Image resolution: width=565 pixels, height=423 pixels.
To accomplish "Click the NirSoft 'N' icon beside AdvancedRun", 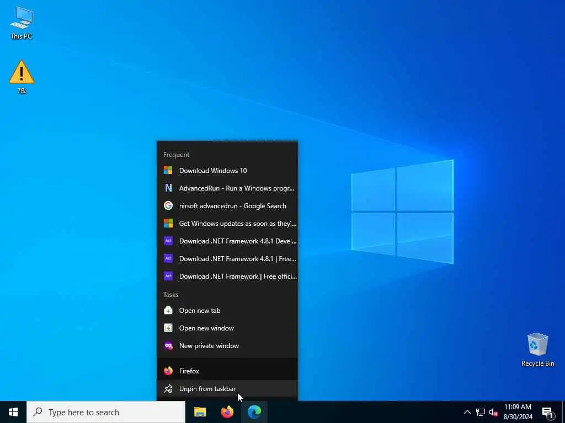I will [x=168, y=188].
